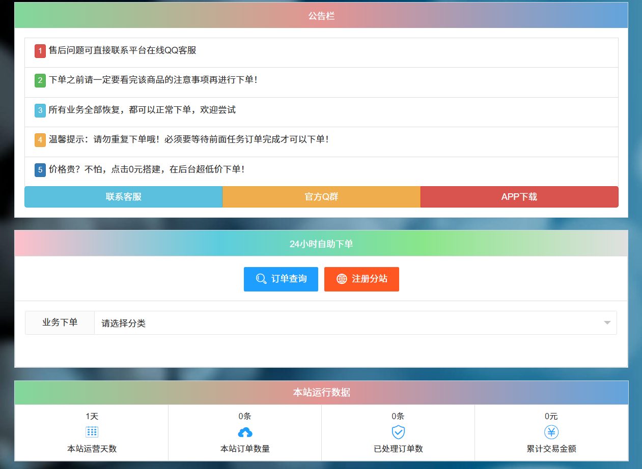
Task: Click the dropdown arrow of 请选择分类
Action: pyautogui.click(x=607, y=323)
